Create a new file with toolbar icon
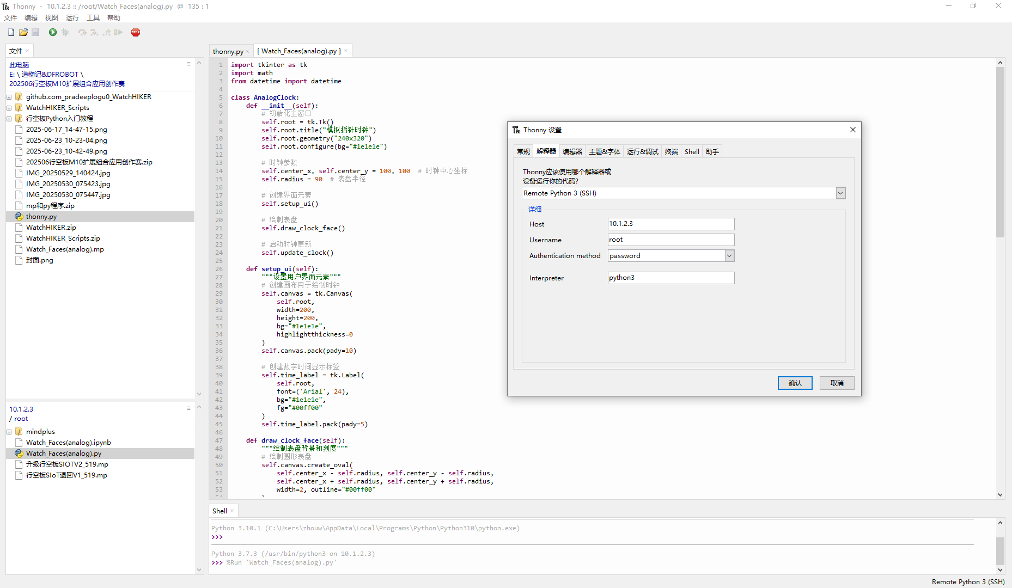 11,33
